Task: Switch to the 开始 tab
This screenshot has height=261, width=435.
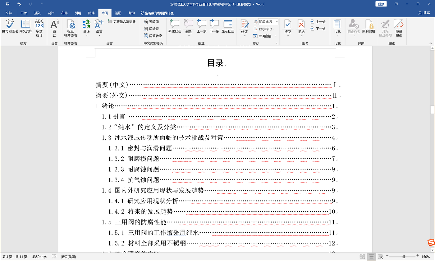Action: pos(24,13)
